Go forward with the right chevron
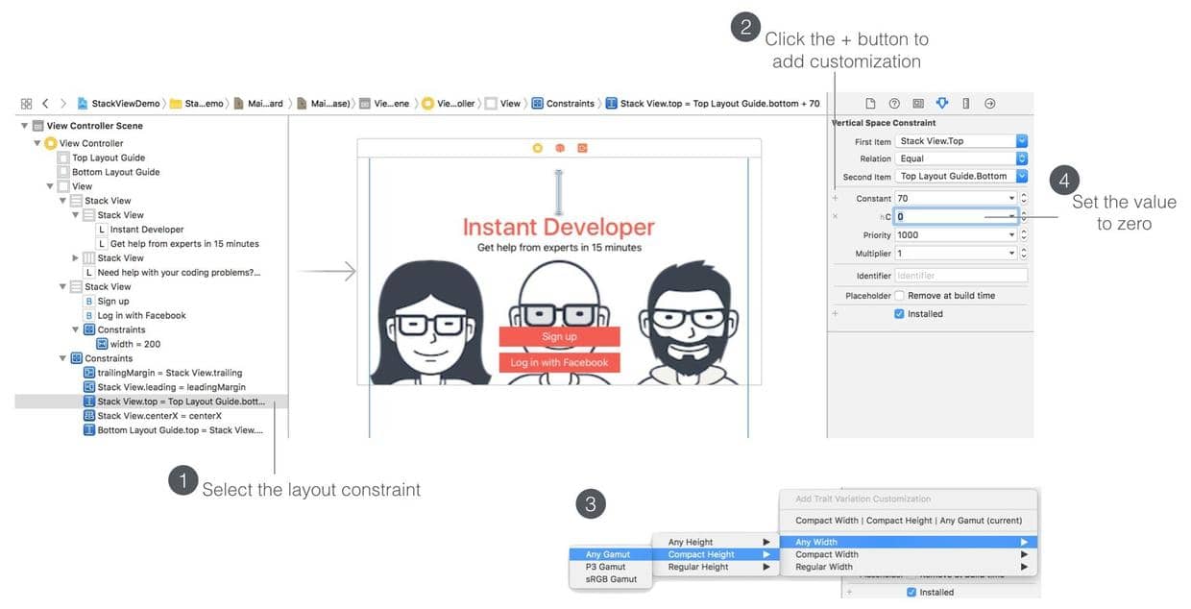Viewport: 1191px width, 609px height. tap(62, 104)
